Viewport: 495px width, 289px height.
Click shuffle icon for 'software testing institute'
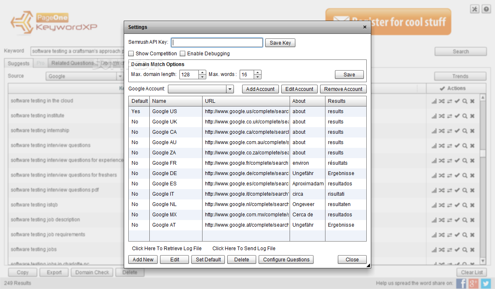(x=441, y=116)
